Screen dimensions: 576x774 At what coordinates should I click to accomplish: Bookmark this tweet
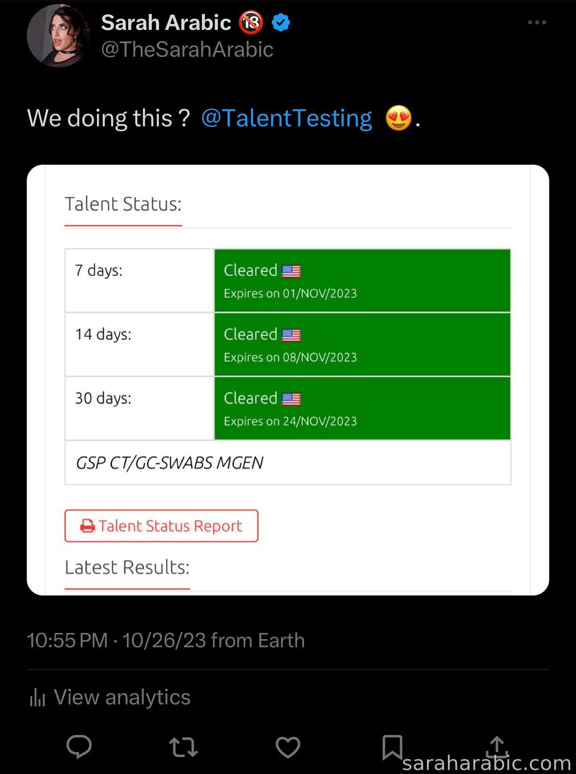[392, 747]
